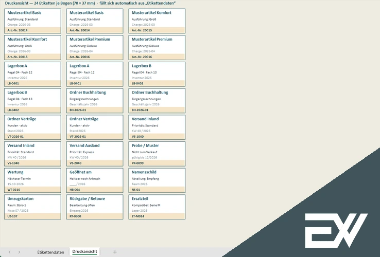Click the Haltbar nach Anbruch line

85,179
